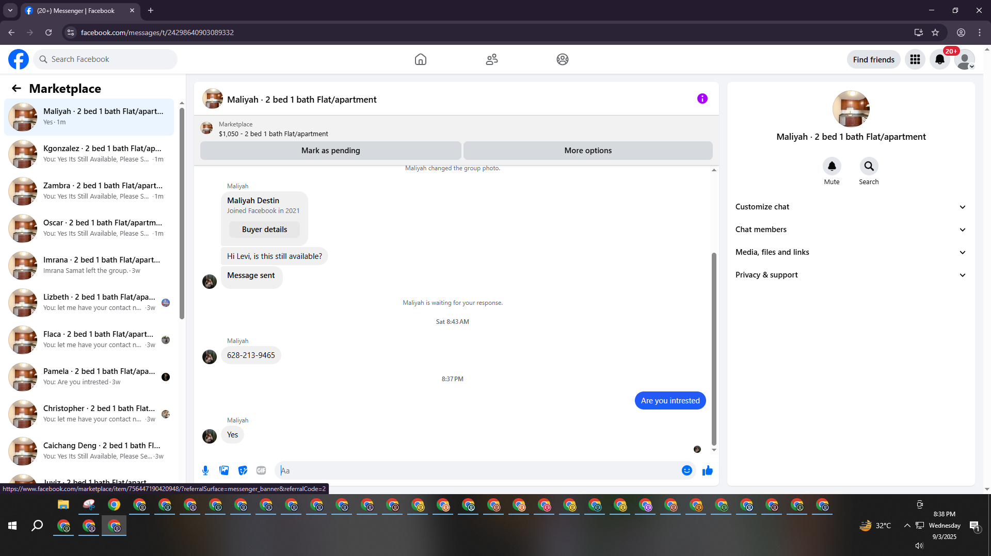Open the volume speaker tray icon
Viewport: 991px width, 556px height.
[x=919, y=546]
